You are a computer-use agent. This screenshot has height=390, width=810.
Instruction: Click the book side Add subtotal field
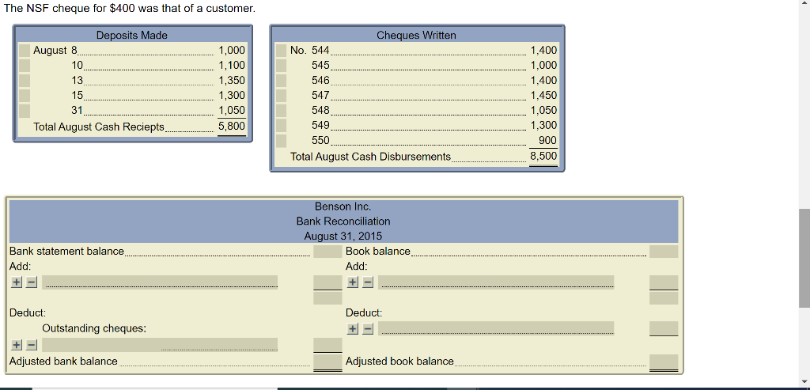pos(664,298)
